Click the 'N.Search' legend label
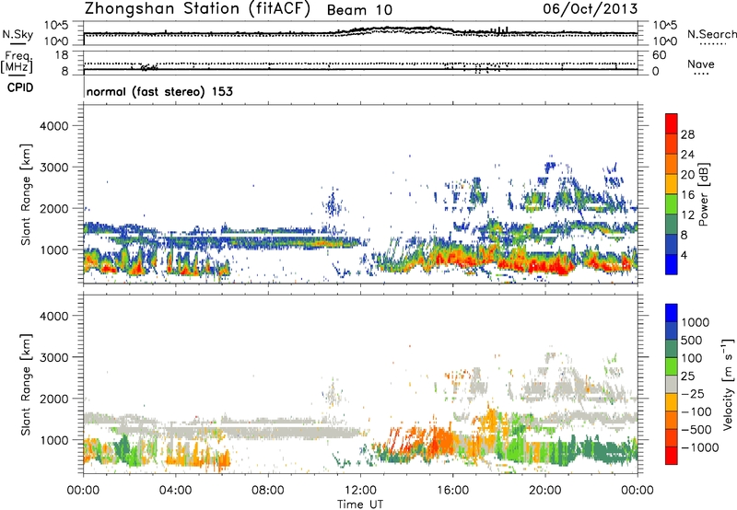Screen dimensions: 737x510 [711, 34]
